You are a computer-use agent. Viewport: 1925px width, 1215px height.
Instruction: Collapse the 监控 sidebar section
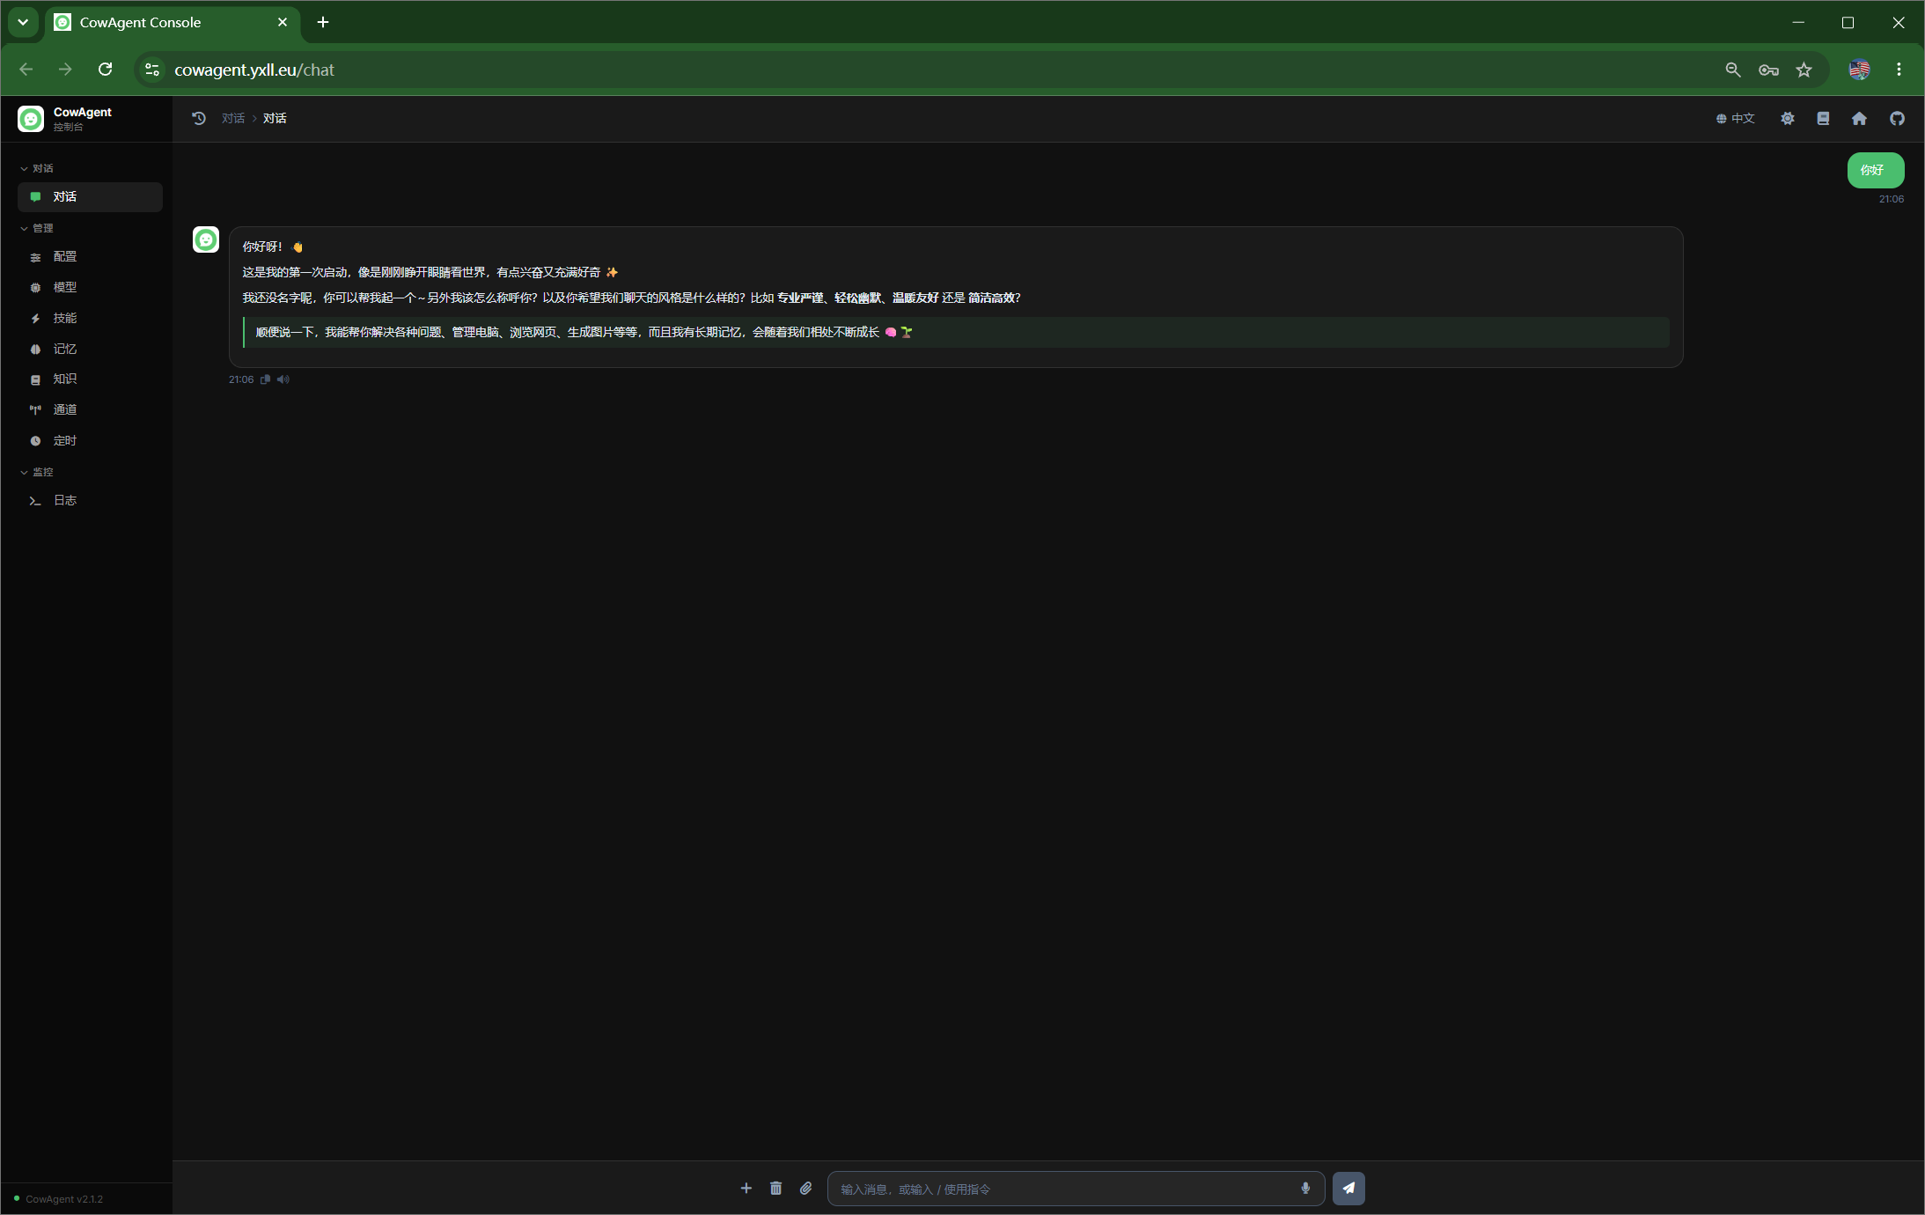(37, 472)
